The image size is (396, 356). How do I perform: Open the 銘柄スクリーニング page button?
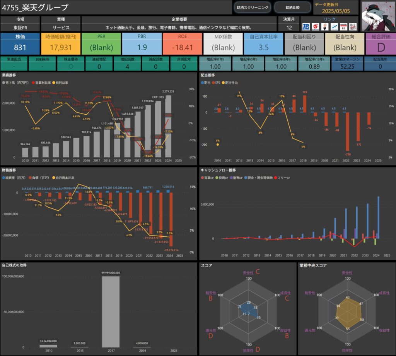click(252, 8)
